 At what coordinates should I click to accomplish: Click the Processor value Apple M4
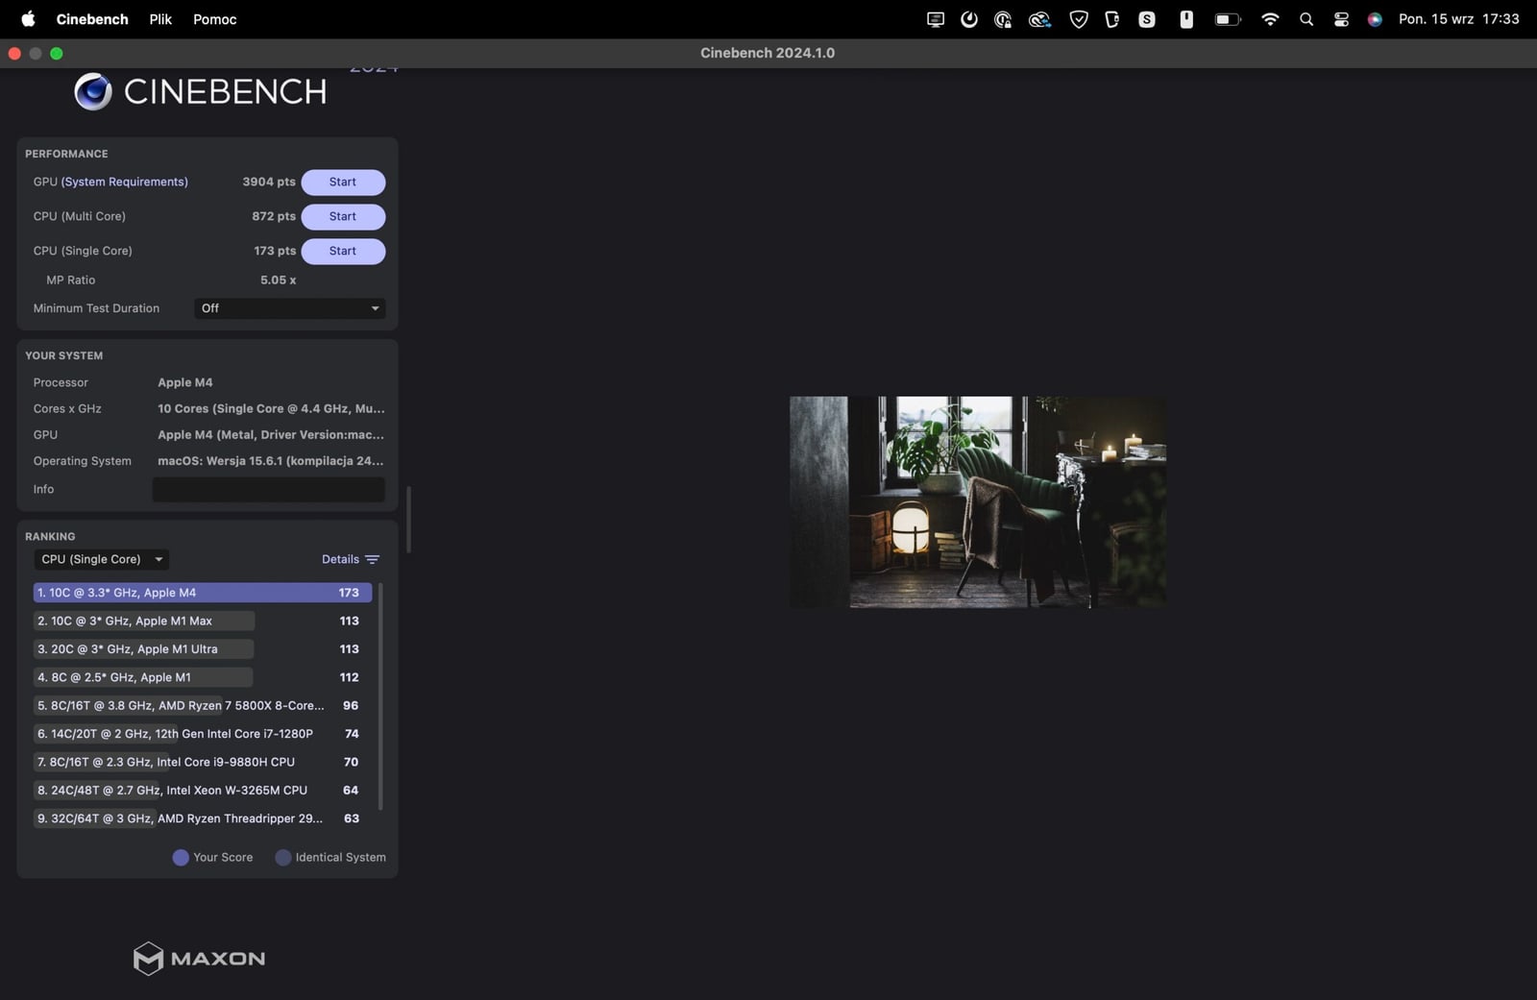tap(185, 382)
